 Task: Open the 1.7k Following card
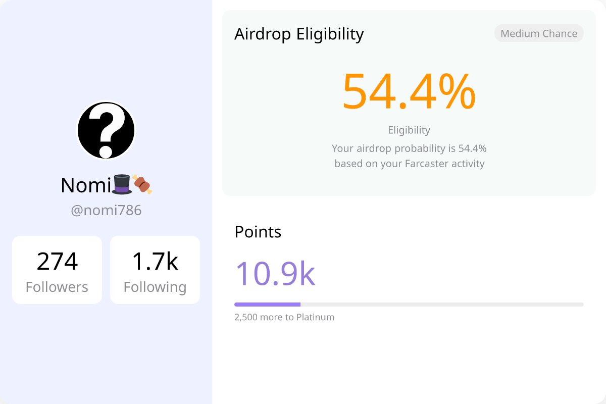[x=155, y=270]
